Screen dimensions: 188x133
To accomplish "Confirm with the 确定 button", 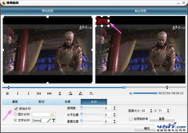I will (x=147, y=128).
